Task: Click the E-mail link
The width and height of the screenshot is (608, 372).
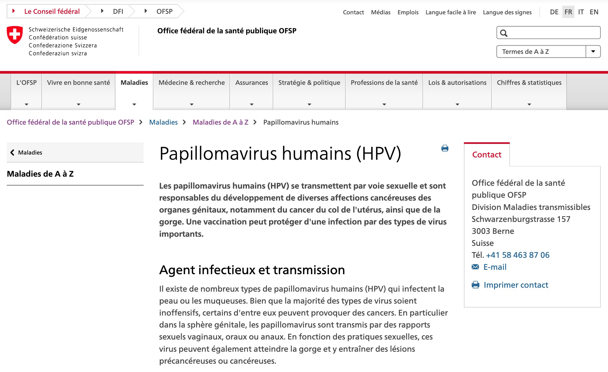Action: 495,267
